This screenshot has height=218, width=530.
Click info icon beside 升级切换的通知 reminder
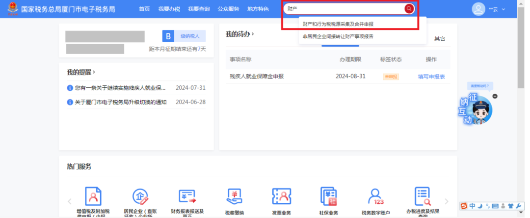70,102
